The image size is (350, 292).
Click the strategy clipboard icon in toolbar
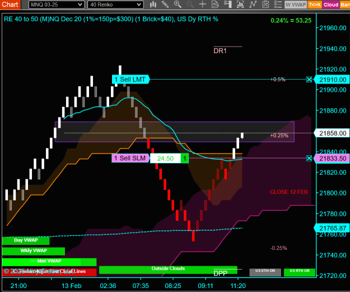(265, 4)
